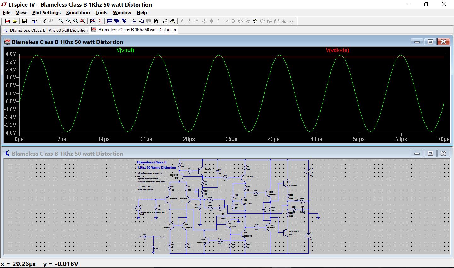Paste with the clipboard icon
454x268 pixels.
[148, 21]
